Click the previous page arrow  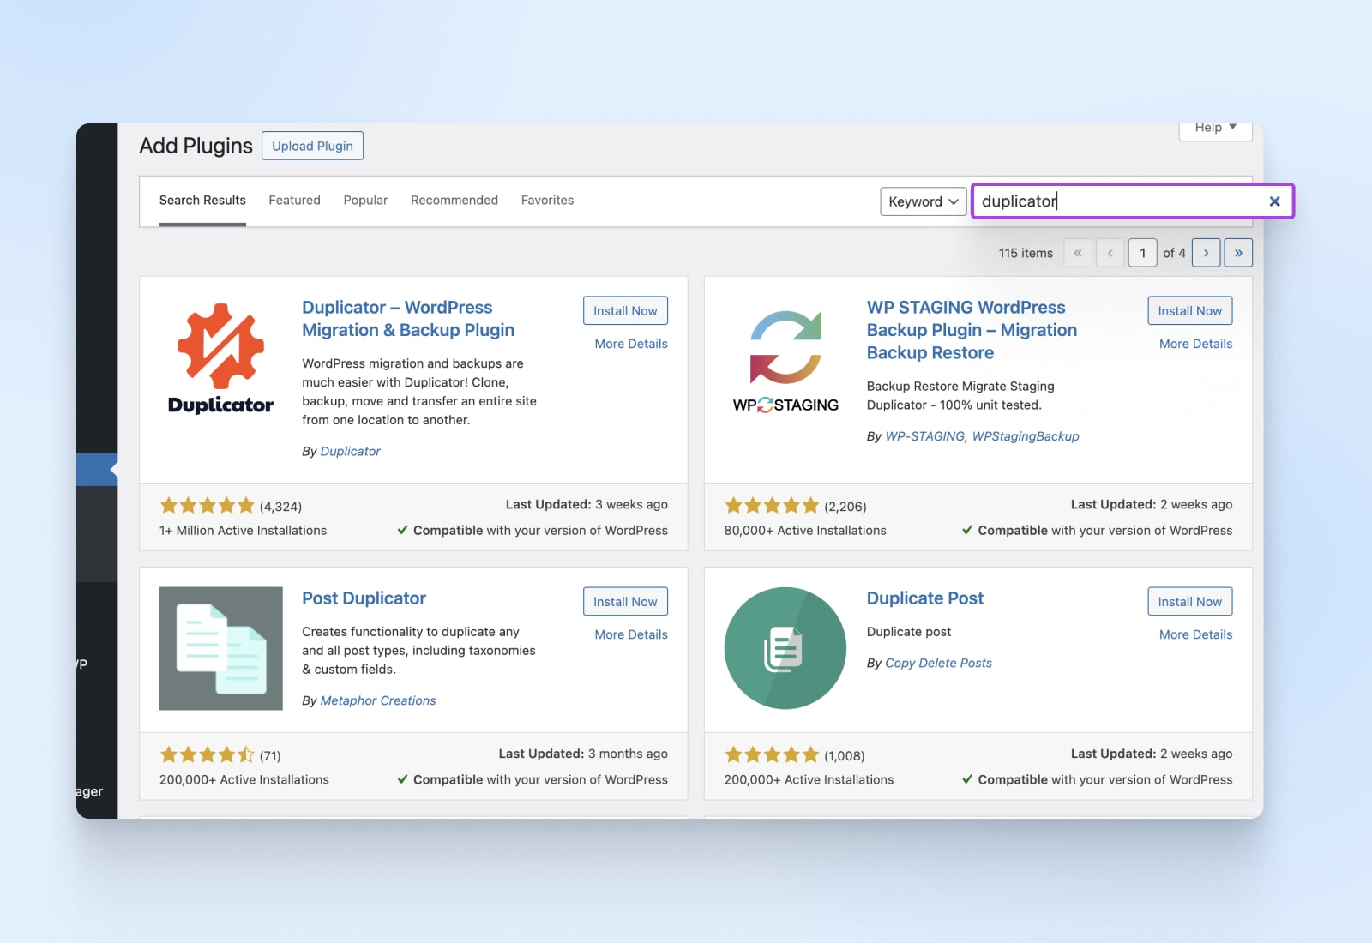tap(1110, 252)
